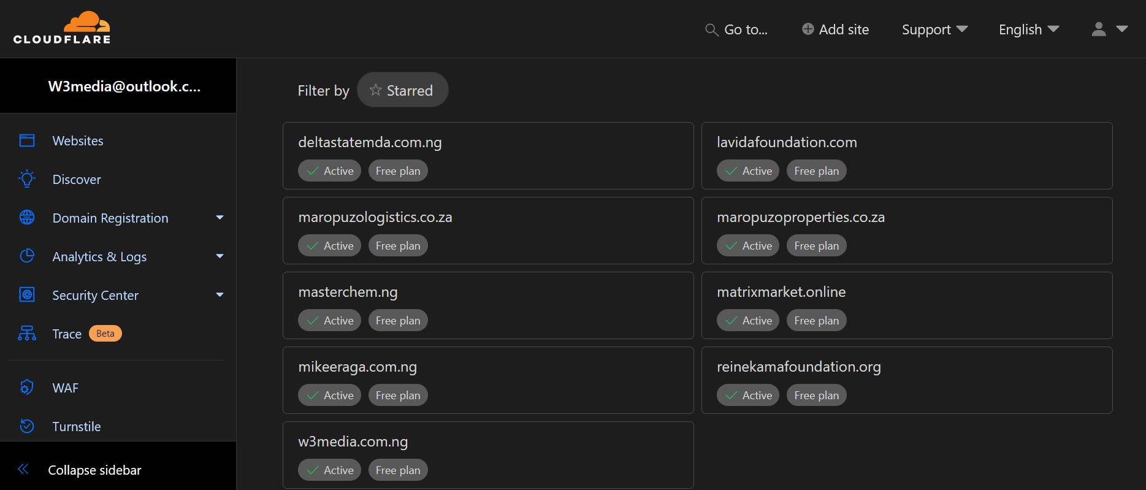
Task: Click the search magnifier icon
Action: point(711,30)
